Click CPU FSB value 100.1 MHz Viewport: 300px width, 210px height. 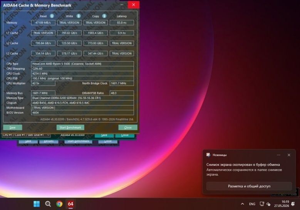[82, 79]
